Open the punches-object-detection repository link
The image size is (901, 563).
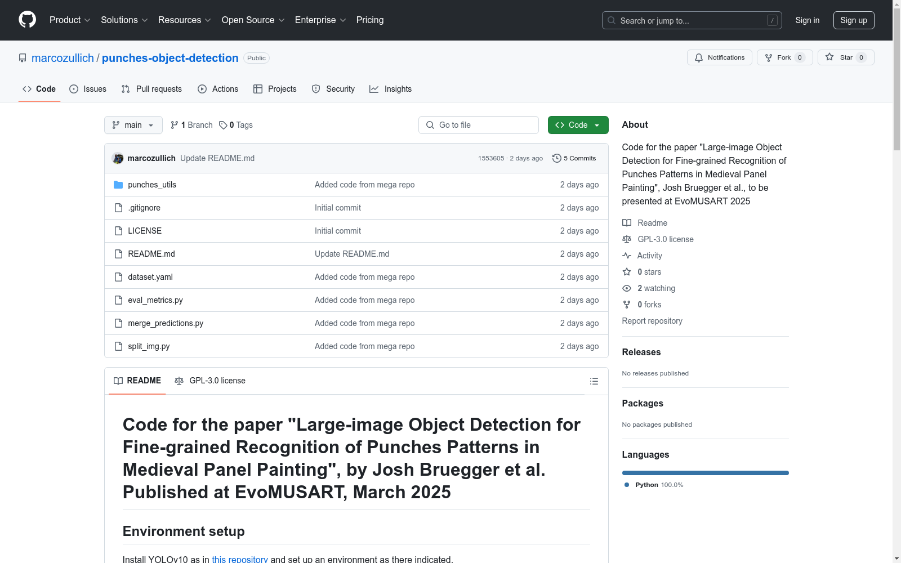coord(170,58)
